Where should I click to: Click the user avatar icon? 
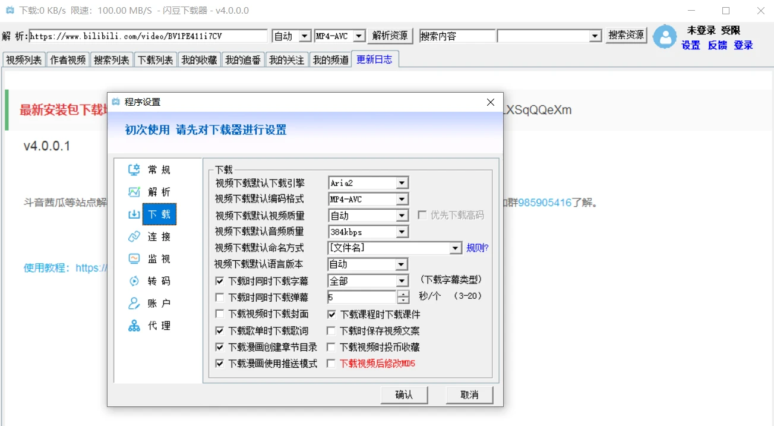tap(665, 37)
